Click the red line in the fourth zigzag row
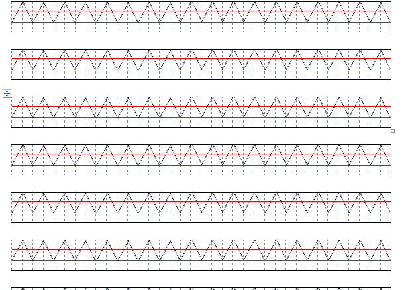The image size is (412, 290). point(199,154)
